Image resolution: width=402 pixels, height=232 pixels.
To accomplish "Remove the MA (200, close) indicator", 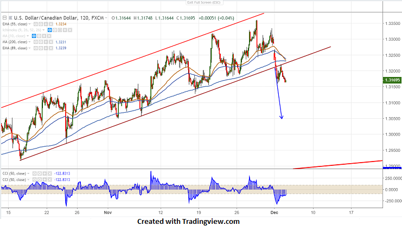I will click(x=51, y=42).
